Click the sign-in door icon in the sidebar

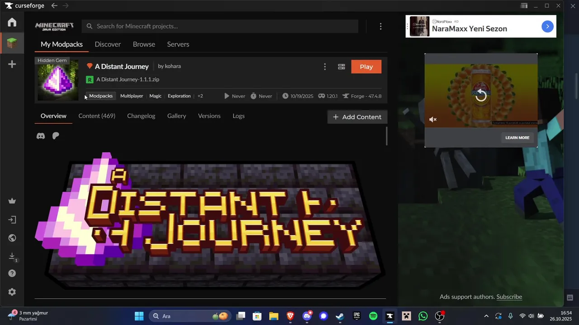[12, 220]
